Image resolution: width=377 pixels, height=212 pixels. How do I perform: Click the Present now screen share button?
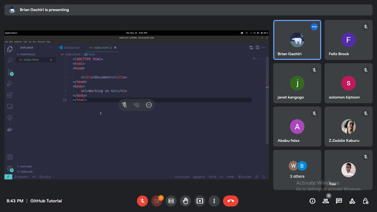click(200, 201)
